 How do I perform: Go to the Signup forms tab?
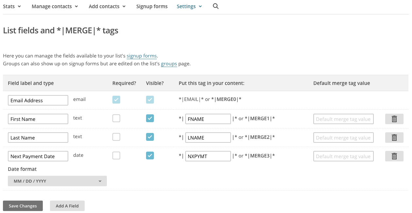coord(152,6)
